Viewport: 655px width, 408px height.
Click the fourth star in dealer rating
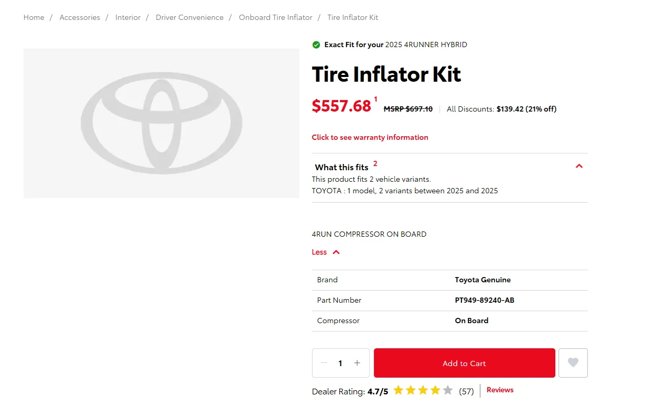coord(435,390)
